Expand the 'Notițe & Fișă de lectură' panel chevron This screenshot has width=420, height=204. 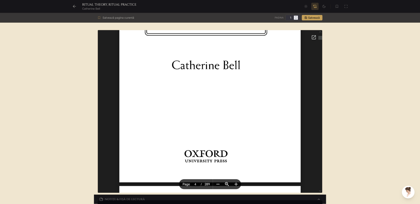319,199
